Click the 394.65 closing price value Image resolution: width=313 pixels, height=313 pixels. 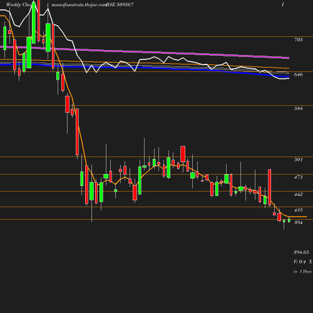[x=301, y=252]
